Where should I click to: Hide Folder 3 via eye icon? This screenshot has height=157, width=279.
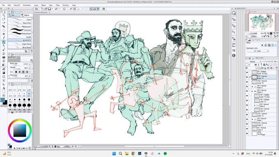pyautogui.click(x=247, y=86)
